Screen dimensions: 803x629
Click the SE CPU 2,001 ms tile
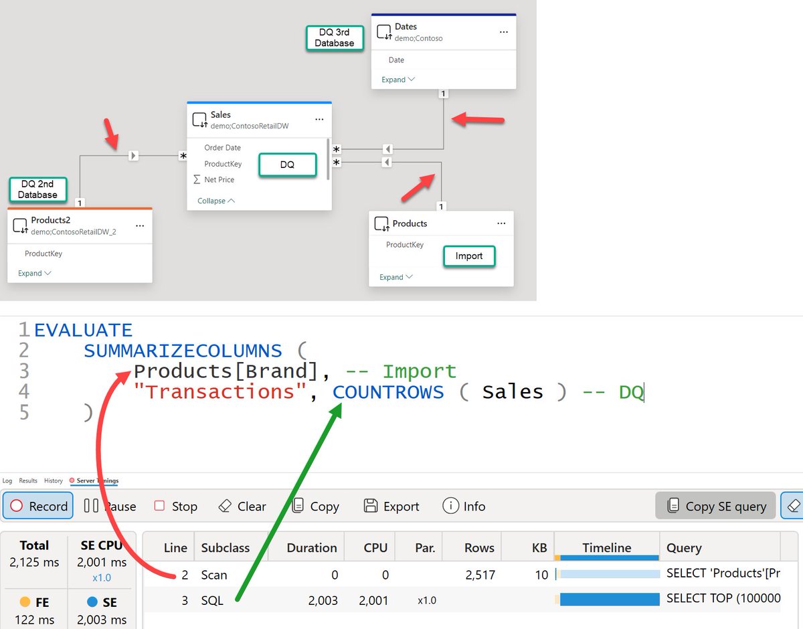[x=102, y=560]
